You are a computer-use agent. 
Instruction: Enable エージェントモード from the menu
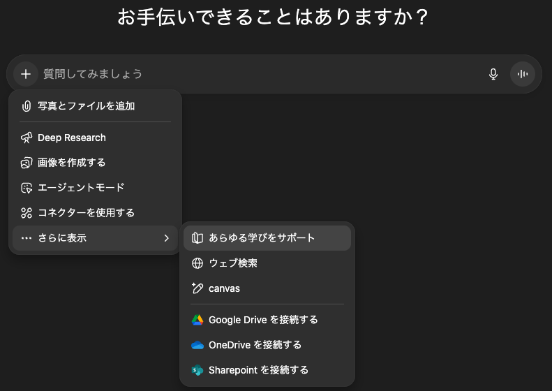(x=80, y=188)
